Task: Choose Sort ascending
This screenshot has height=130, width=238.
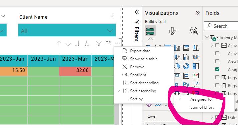Action: pyautogui.click(x=144, y=91)
